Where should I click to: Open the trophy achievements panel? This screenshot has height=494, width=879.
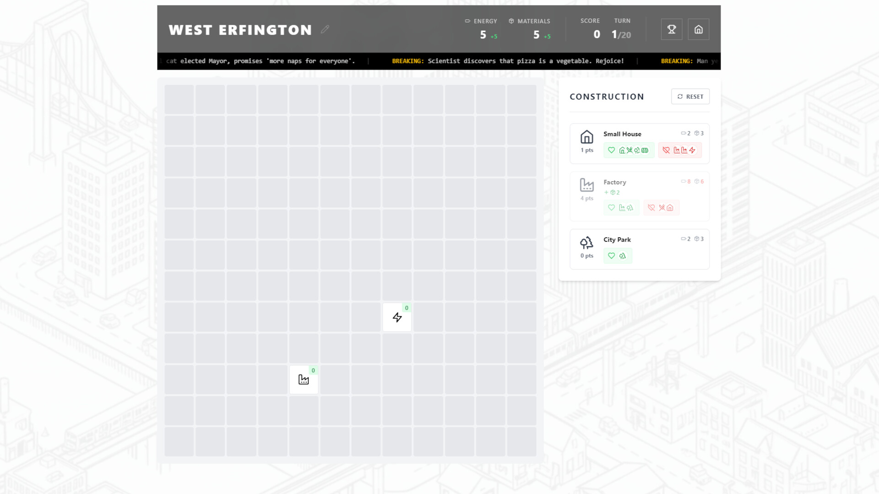click(x=672, y=29)
